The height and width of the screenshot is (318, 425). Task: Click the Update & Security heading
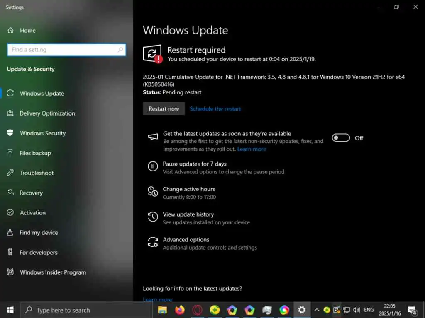click(x=31, y=69)
